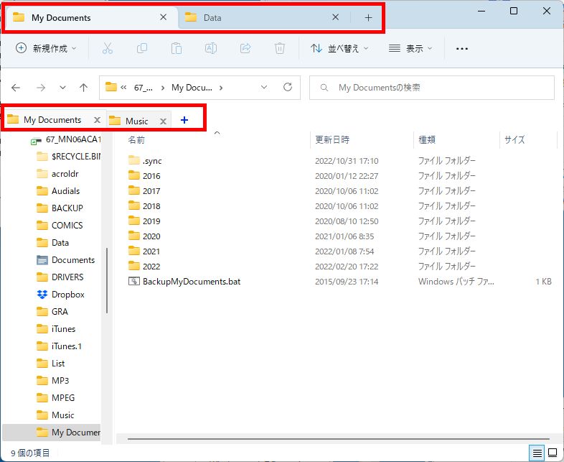Click the Share icon in toolbar

pyautogui.click(x=245, y=48)
